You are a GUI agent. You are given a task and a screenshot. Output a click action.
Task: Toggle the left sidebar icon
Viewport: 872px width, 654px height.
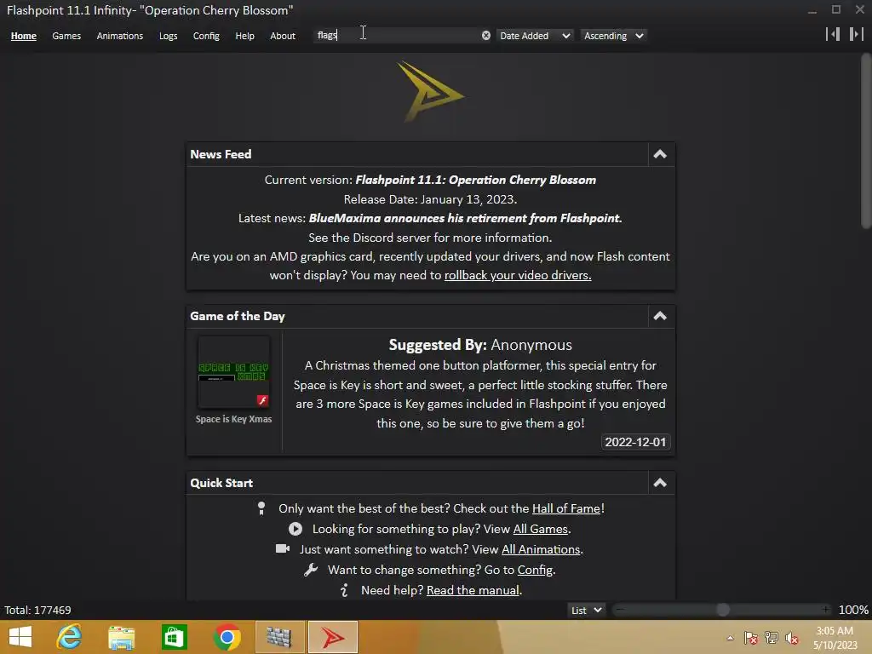point(833,34)
